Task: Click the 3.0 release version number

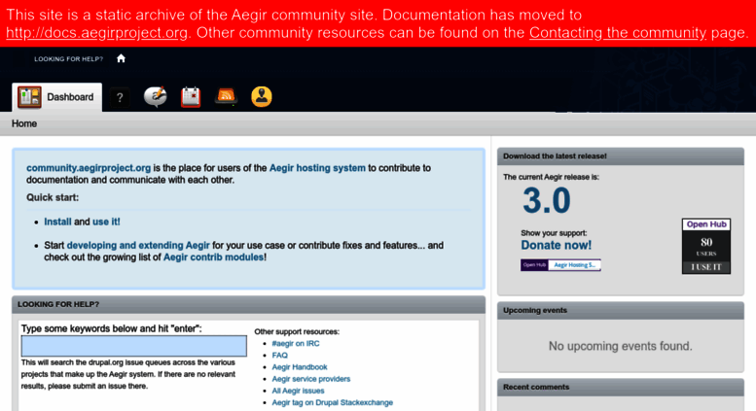Action: coord(547,201)
